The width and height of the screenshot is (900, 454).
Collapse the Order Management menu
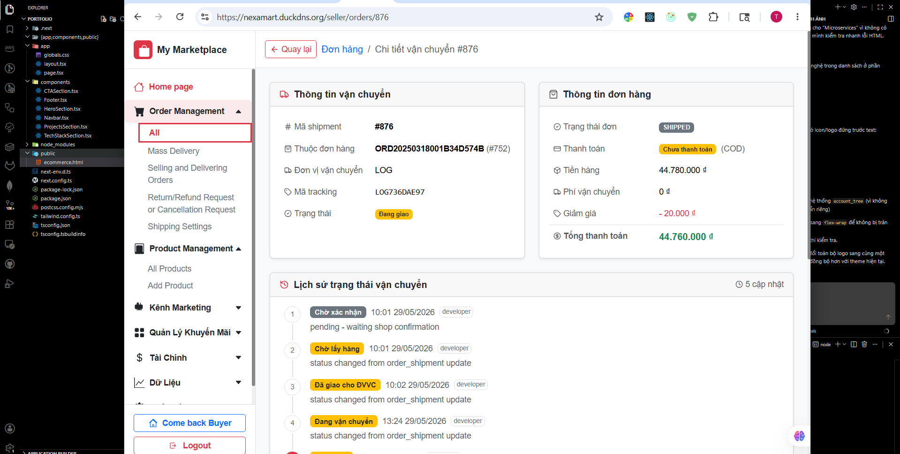tap(238, 111)
